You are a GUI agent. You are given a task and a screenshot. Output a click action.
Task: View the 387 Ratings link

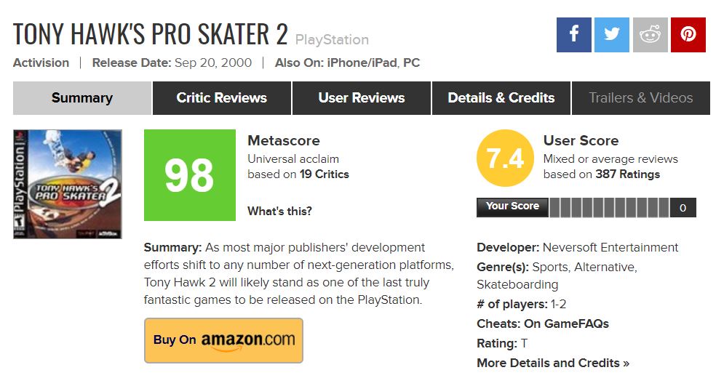pyautogui.click(x=627, y=174)
